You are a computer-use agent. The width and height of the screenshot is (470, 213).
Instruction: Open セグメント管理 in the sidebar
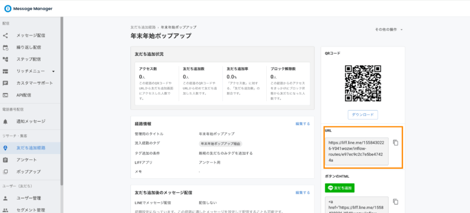coord(31,210)
